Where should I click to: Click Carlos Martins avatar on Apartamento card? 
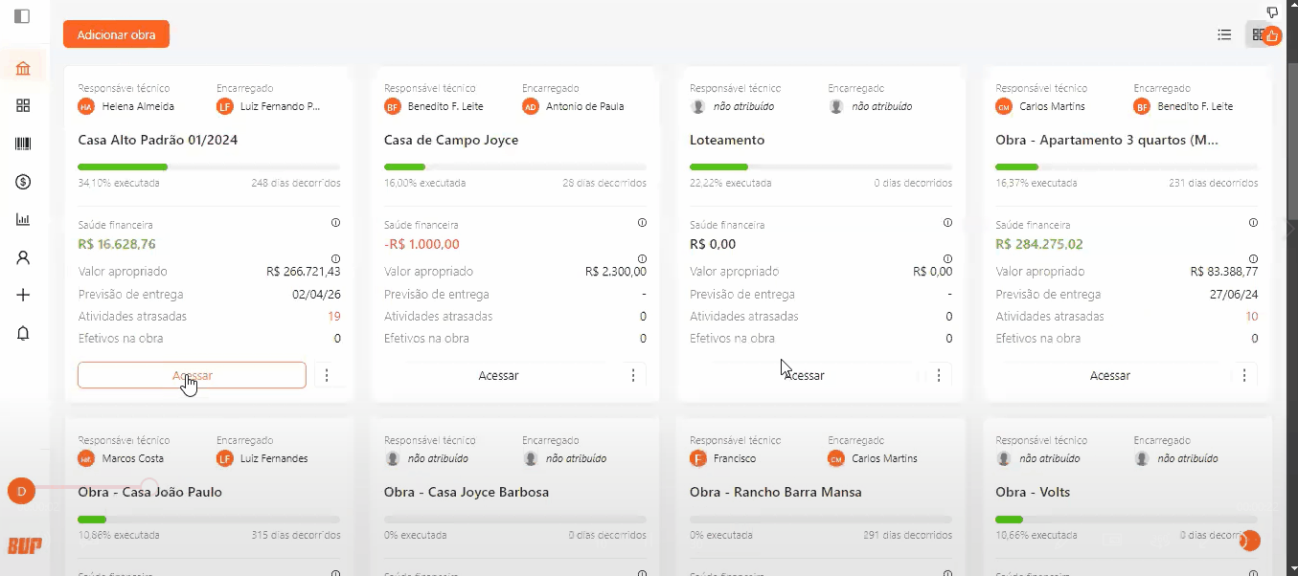[1004, 106]
